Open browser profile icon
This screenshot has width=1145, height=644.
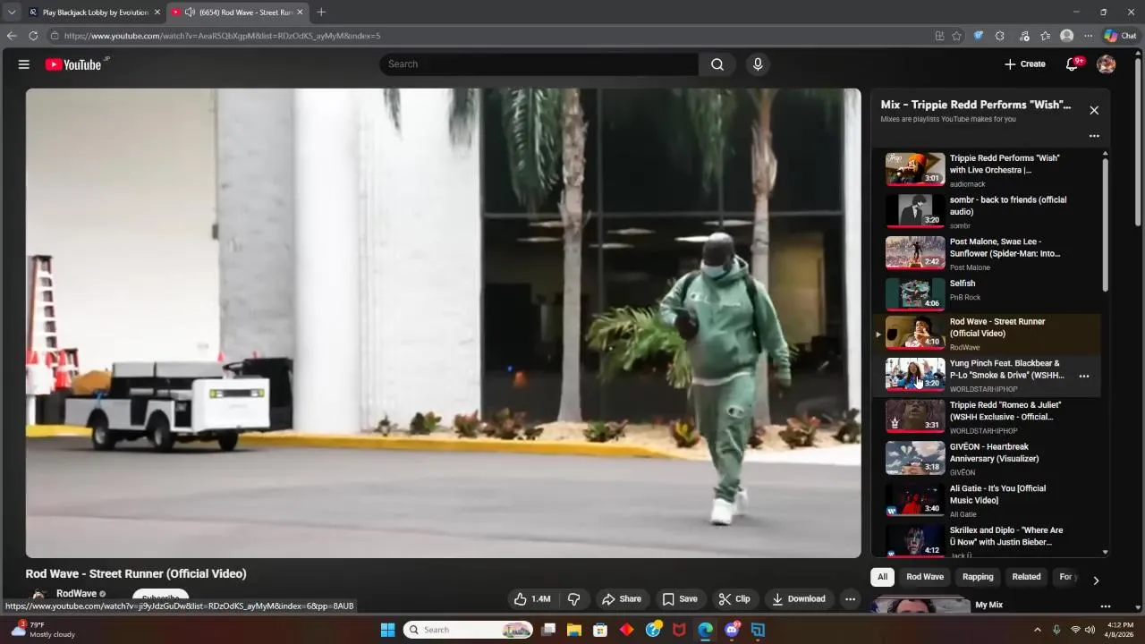pos(1066,36)
